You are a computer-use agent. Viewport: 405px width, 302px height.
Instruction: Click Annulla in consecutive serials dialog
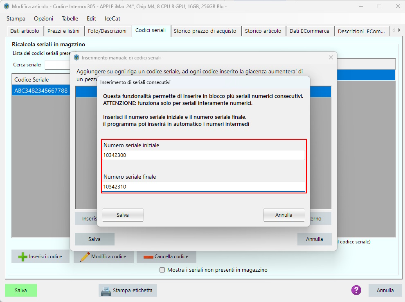[x=284, y=215]
